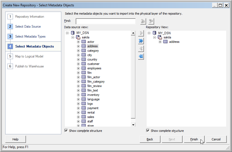Click the Finish button
232x152 pixels.
pyautogui.click(x=194, y=139)
